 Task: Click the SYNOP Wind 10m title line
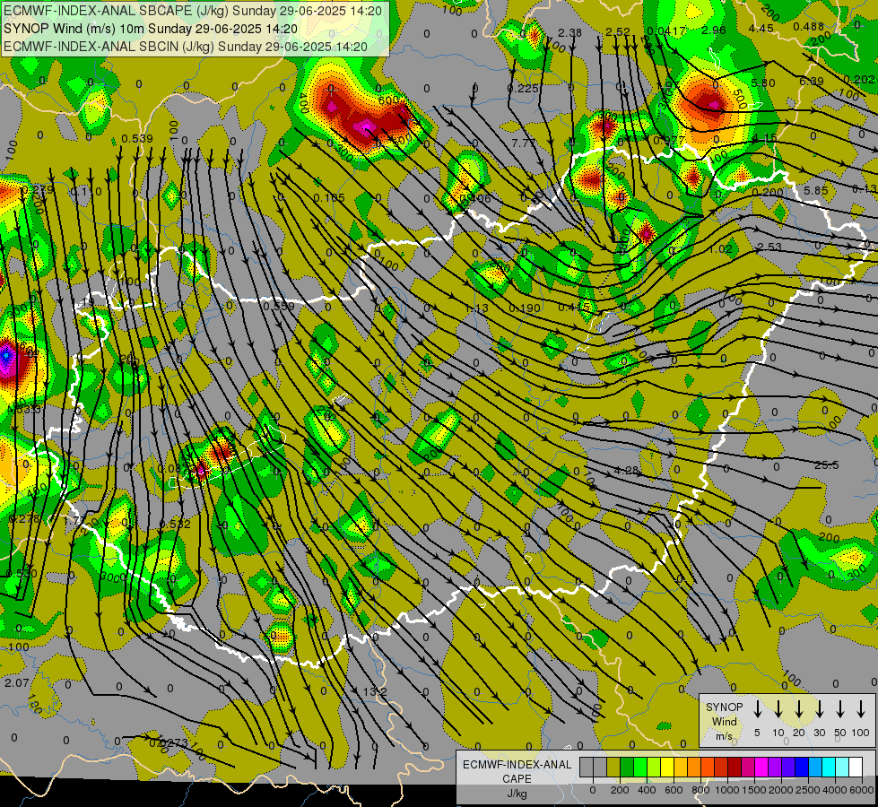tap(150, 29)
